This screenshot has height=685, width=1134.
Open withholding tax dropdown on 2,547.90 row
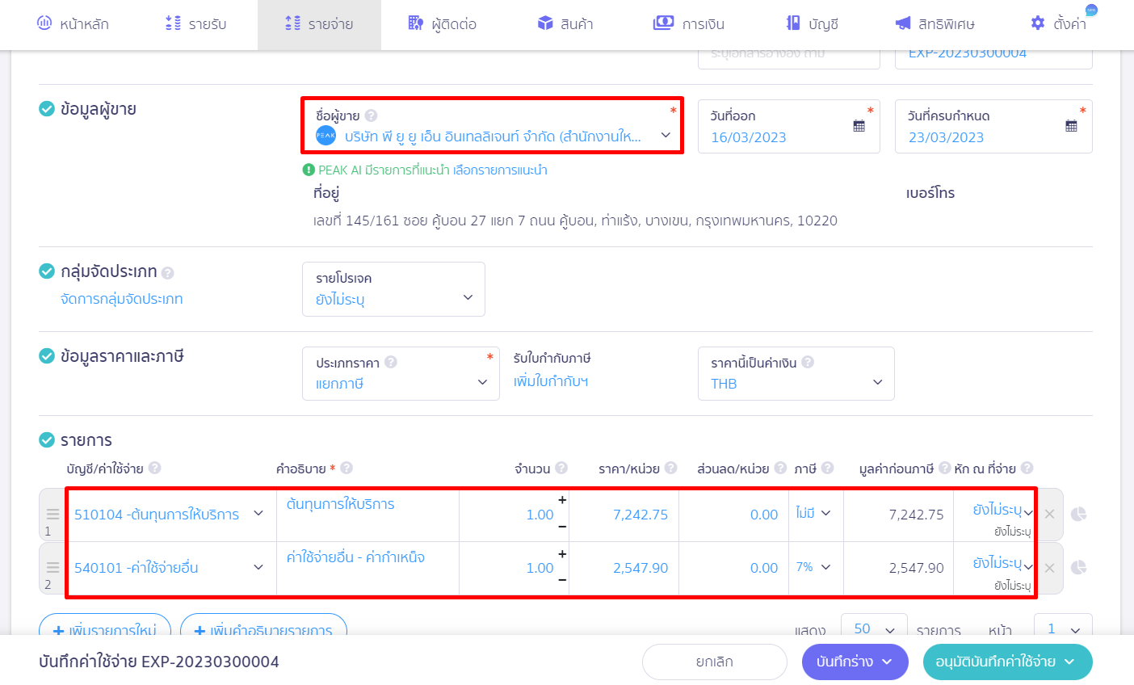click(x=1002, y=564)
